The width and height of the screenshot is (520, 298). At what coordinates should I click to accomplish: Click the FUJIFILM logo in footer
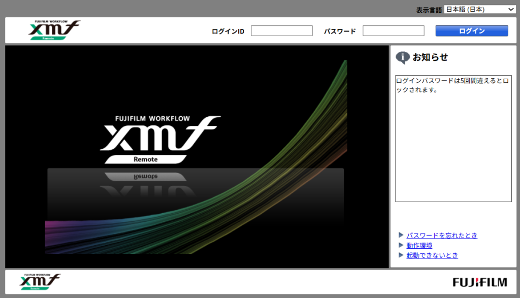[480, 282]
